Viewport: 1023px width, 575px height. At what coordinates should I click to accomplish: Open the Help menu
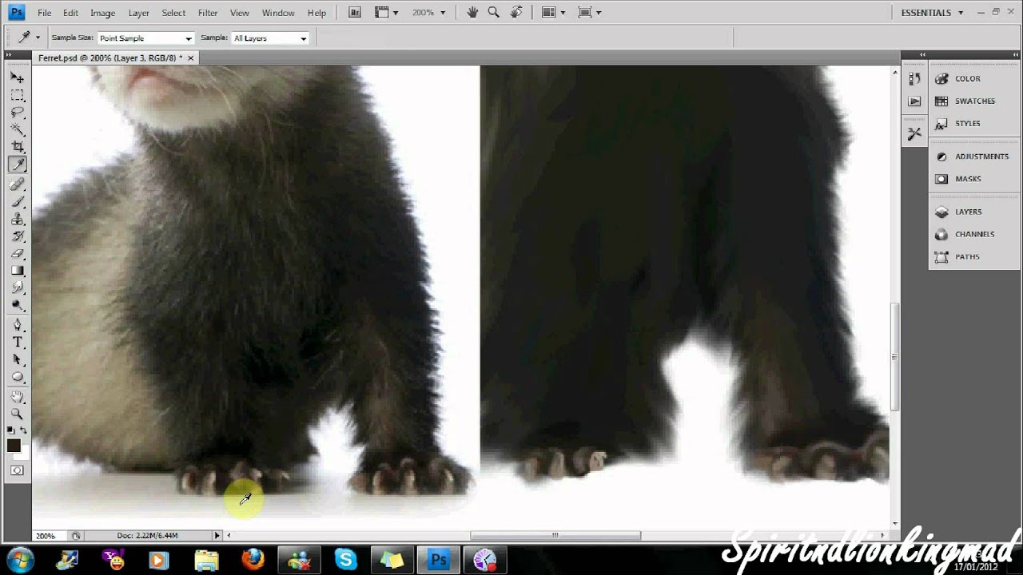click(316, 13)
